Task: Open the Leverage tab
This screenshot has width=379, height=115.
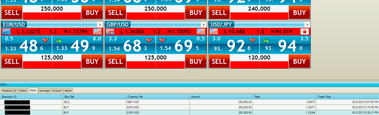Action: (x=44, y=91)
